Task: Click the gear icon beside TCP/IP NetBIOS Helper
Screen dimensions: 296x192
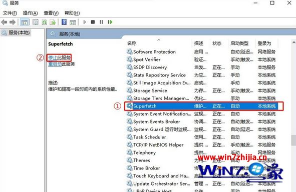Action: coord(129,144)
